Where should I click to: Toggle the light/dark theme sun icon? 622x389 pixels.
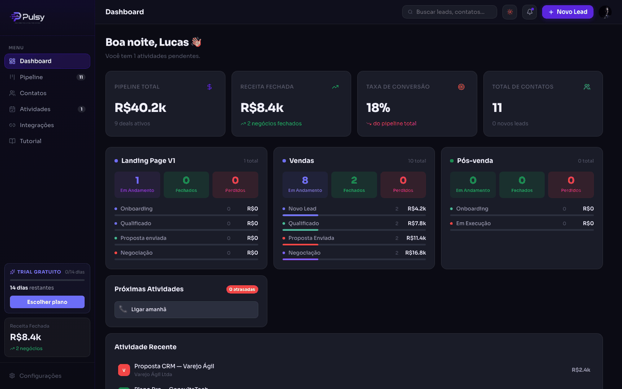[x=510, y=12]
